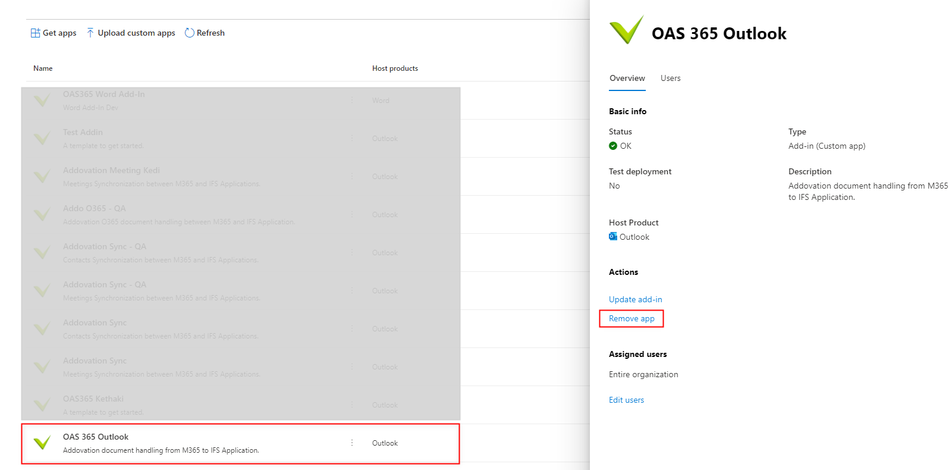Click the Add-in (Custom app) type value
This screenshot has height=470, width=952.
click(x=827, y=146)
